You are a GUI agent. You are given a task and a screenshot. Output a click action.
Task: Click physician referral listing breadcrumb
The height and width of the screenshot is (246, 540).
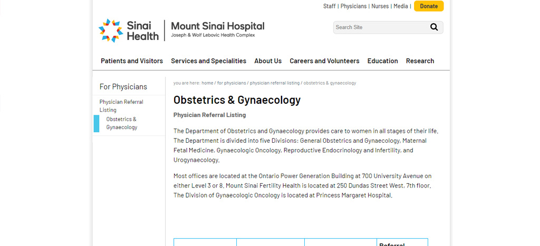(274, 83)
